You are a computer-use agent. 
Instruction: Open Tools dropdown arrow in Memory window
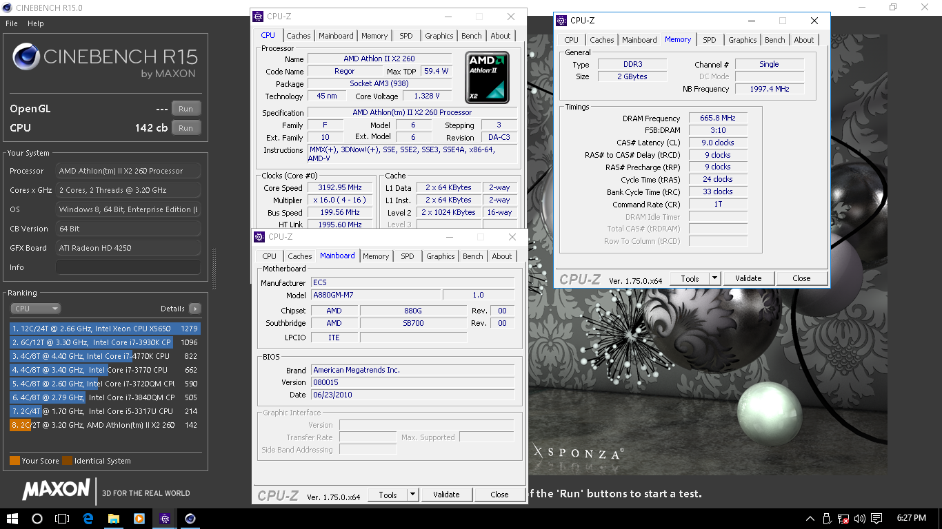[x=714, y=278]
